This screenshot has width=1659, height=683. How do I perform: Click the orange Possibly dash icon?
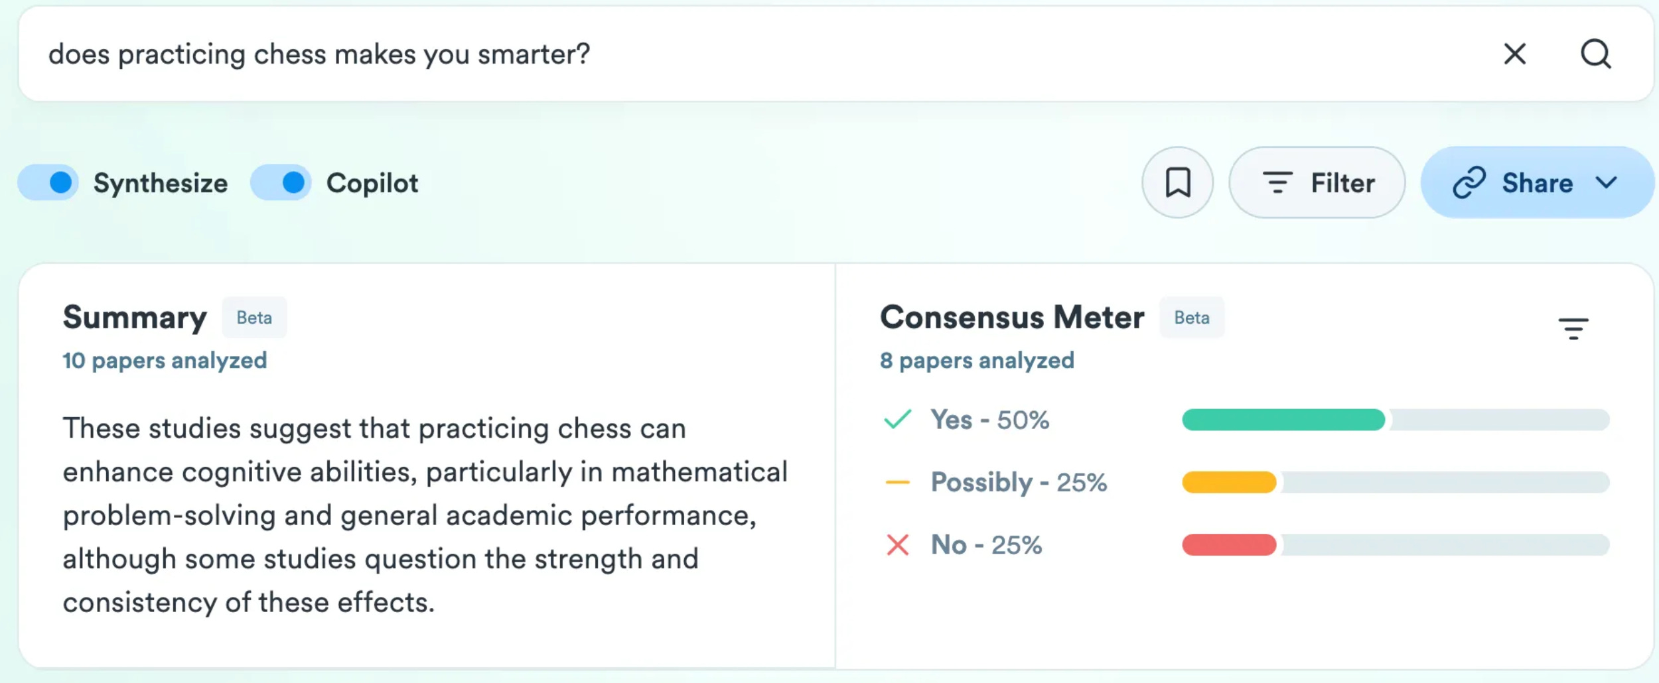(x=898, y=482)
